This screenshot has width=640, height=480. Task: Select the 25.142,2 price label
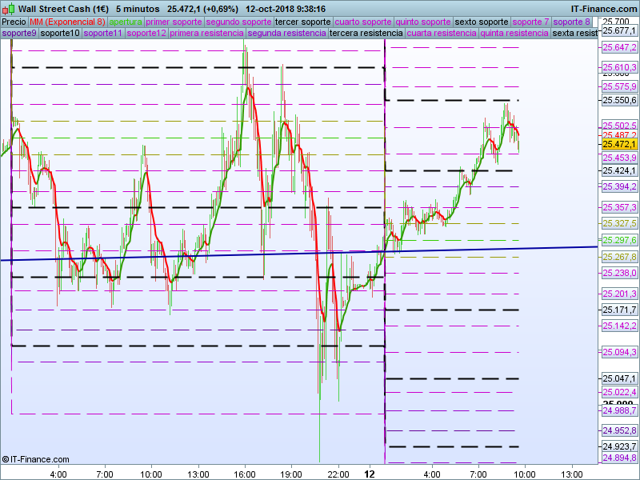[x=619, y=326]
